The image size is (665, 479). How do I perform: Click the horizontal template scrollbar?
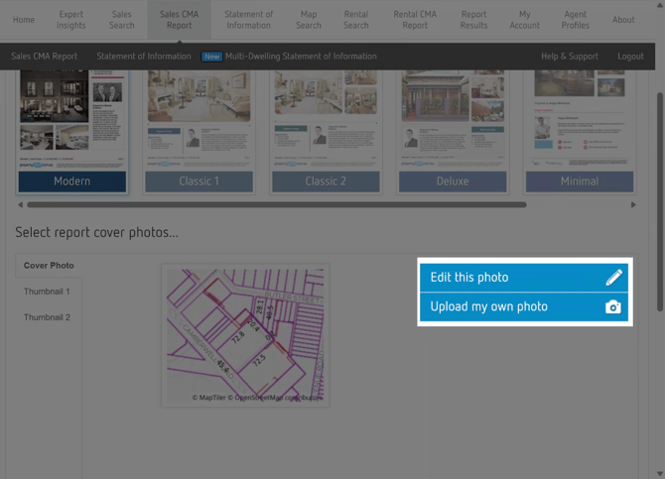point(278,205)
